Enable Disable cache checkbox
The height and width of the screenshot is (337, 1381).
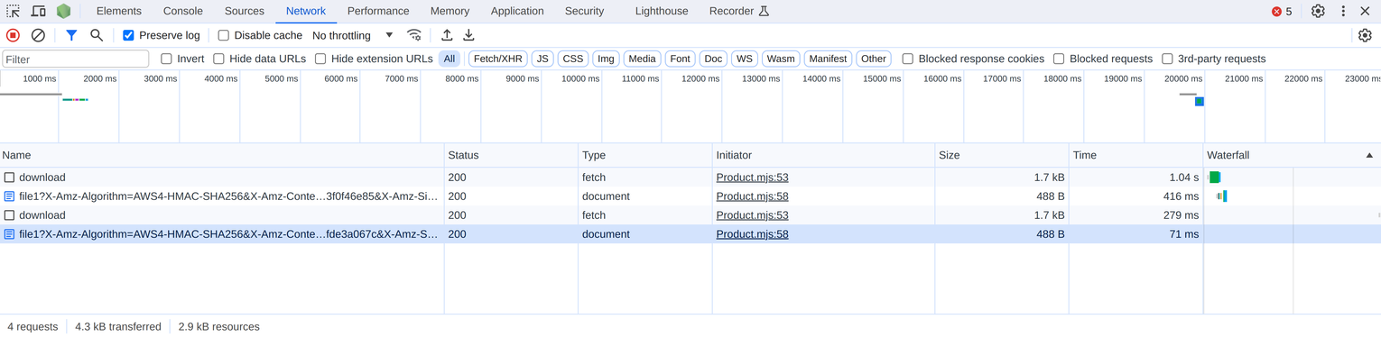click(223, 35)
